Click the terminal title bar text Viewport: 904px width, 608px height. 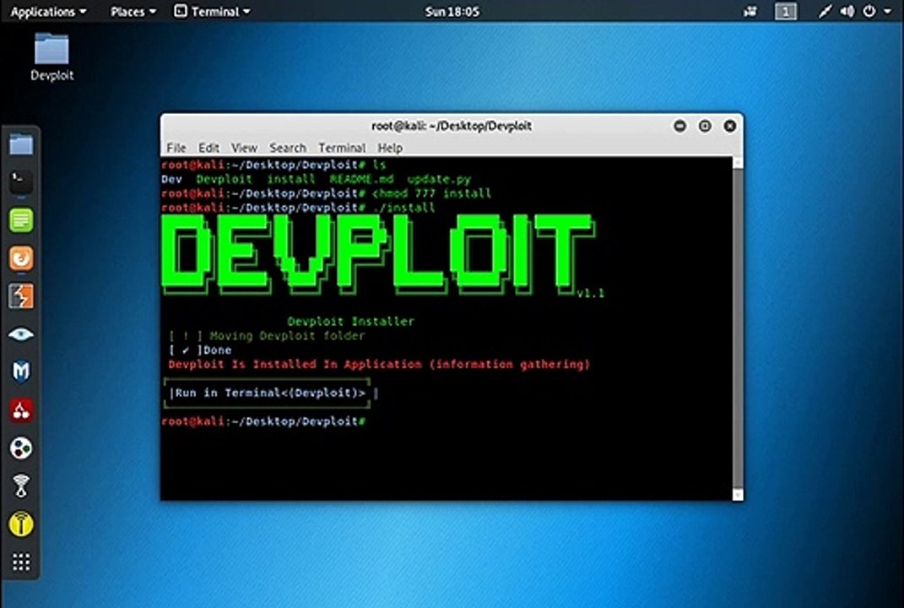tap(452, 126)
